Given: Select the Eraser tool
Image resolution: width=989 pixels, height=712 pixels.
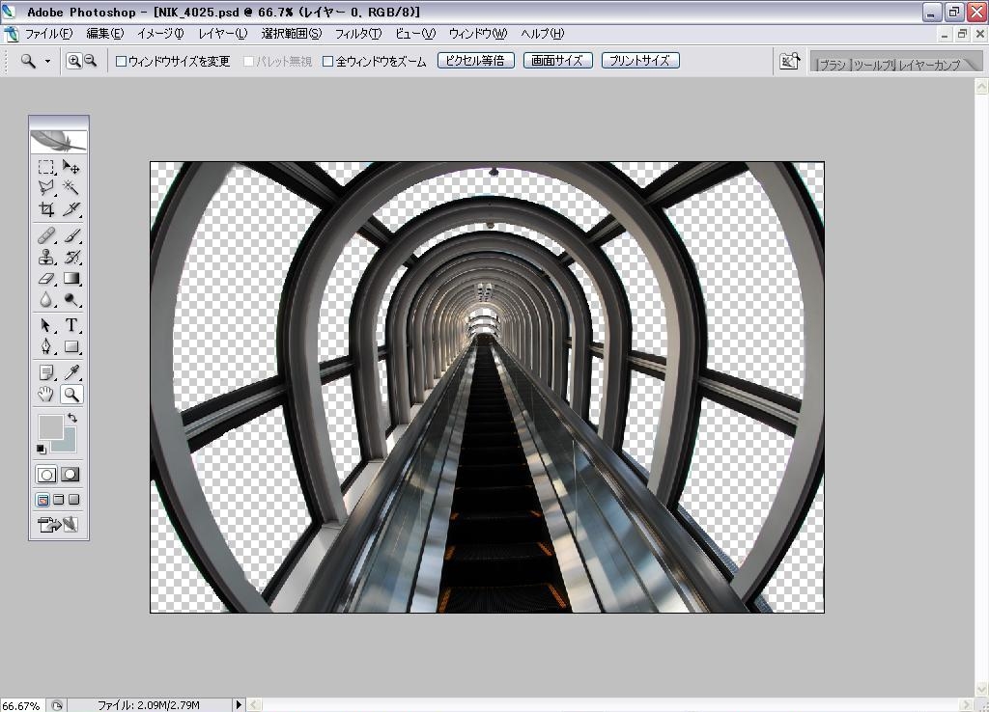Looking at the screenshot, I should pyautogui.click(x=45, y=279).
